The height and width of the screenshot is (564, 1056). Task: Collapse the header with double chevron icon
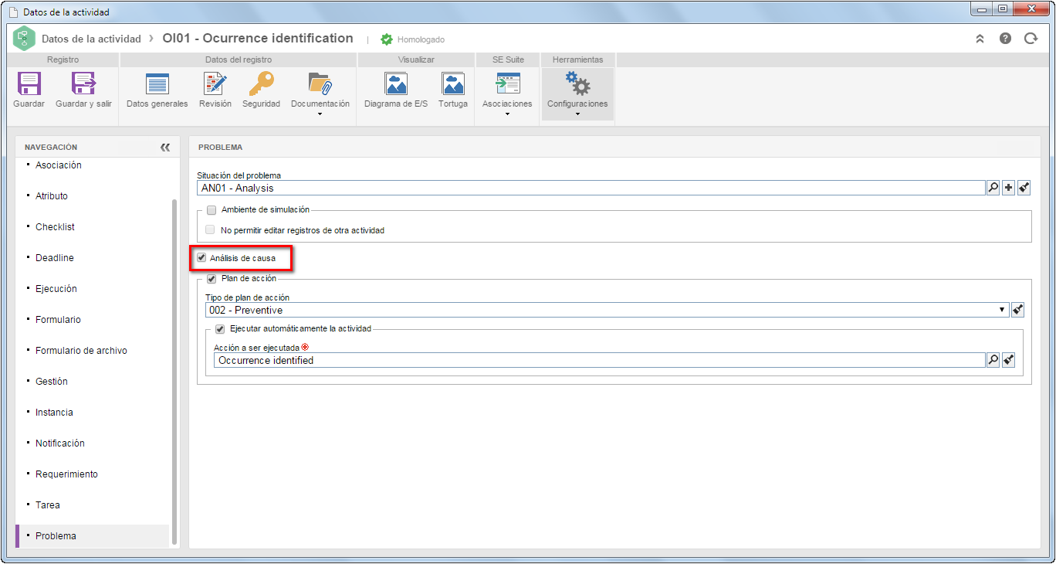(x=980, y=39)
